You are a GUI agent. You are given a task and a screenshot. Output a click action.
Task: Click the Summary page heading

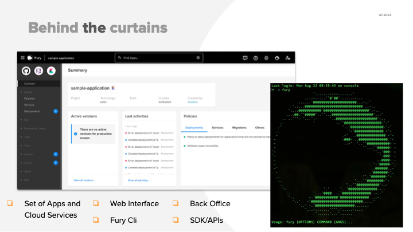click(x=77, y=70)
